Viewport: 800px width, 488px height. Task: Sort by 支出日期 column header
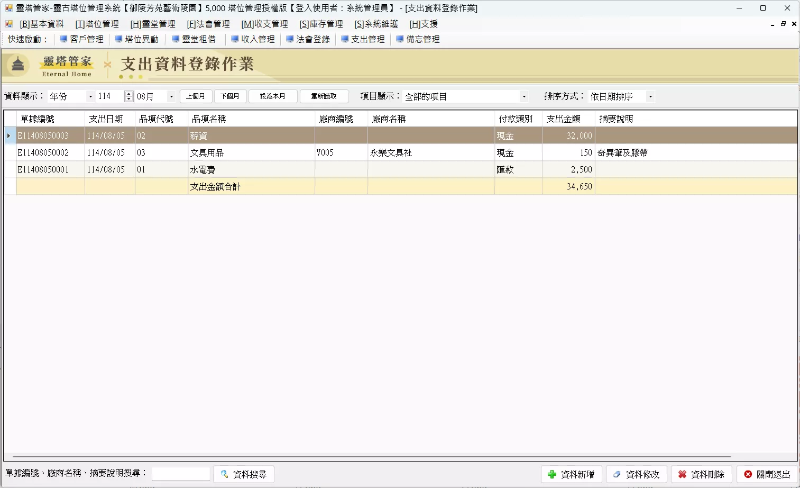coord(110,119)
